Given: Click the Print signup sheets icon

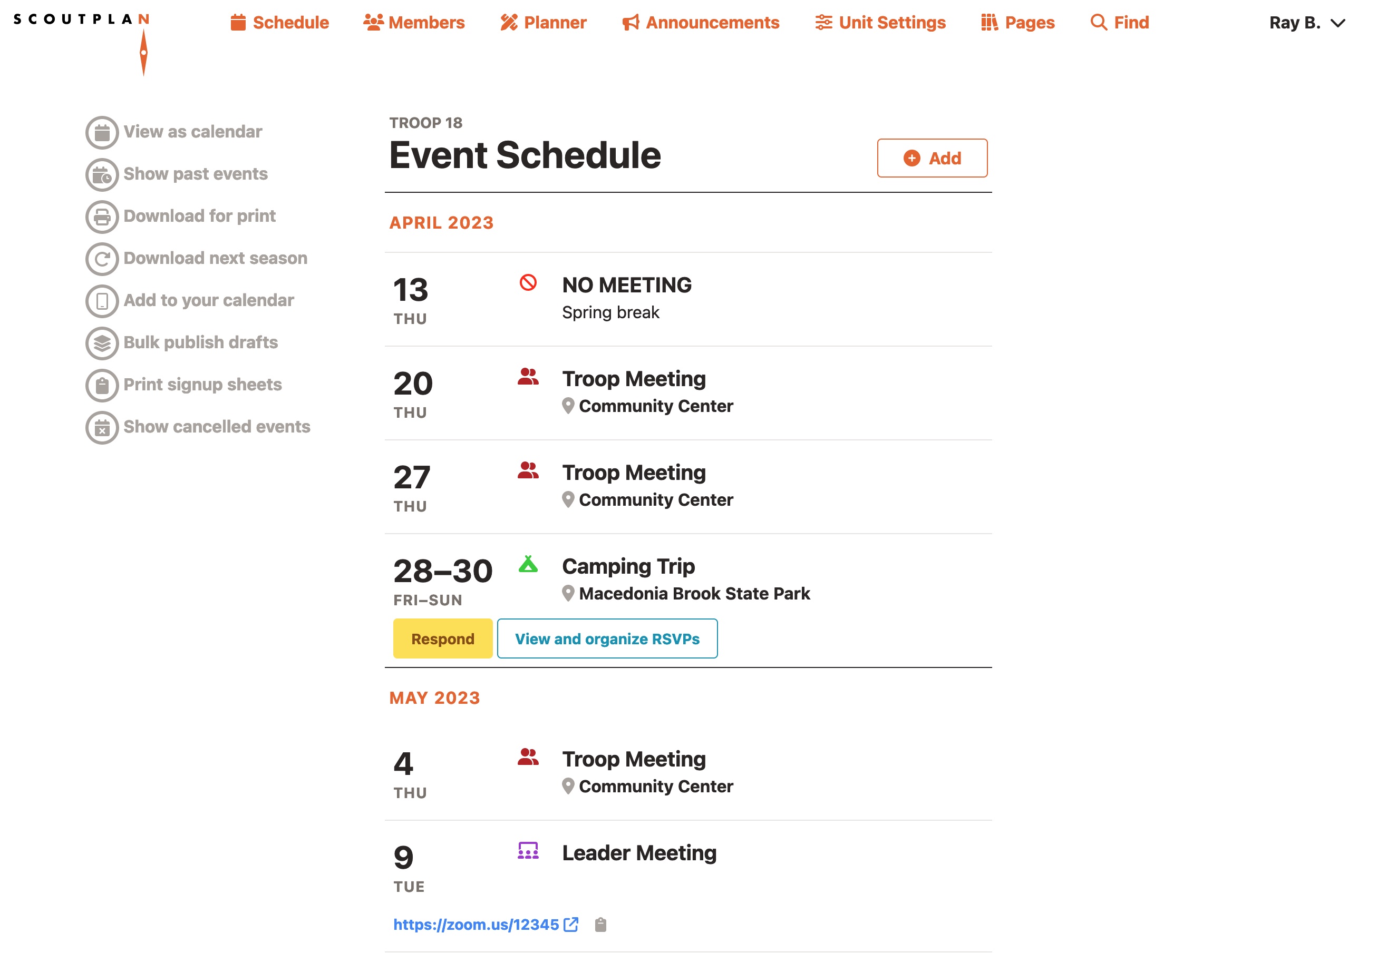Looking at the screenshot, I should click(102, 384).
